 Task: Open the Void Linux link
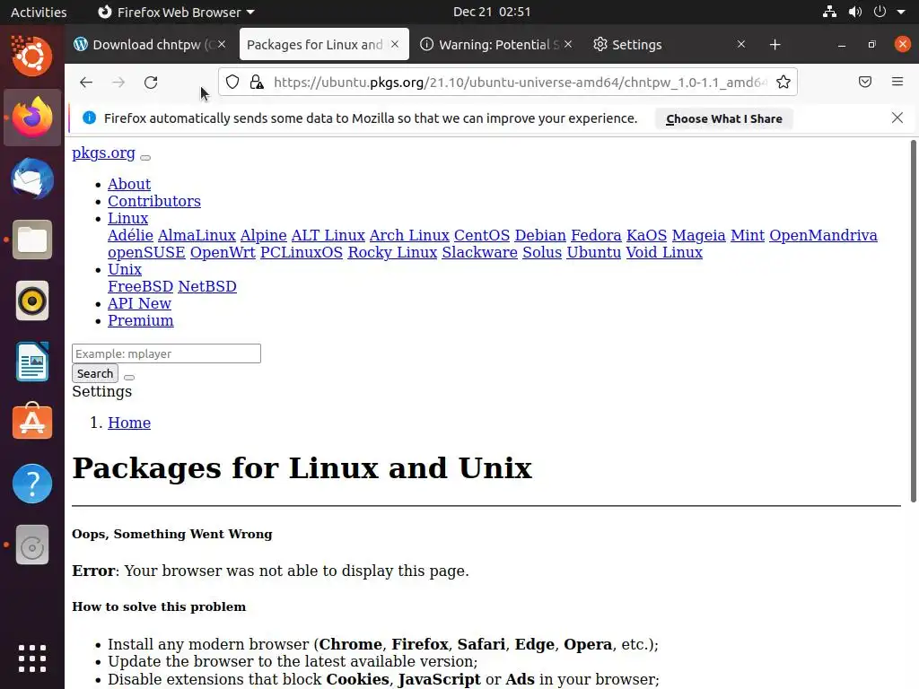tap(664, 252)
